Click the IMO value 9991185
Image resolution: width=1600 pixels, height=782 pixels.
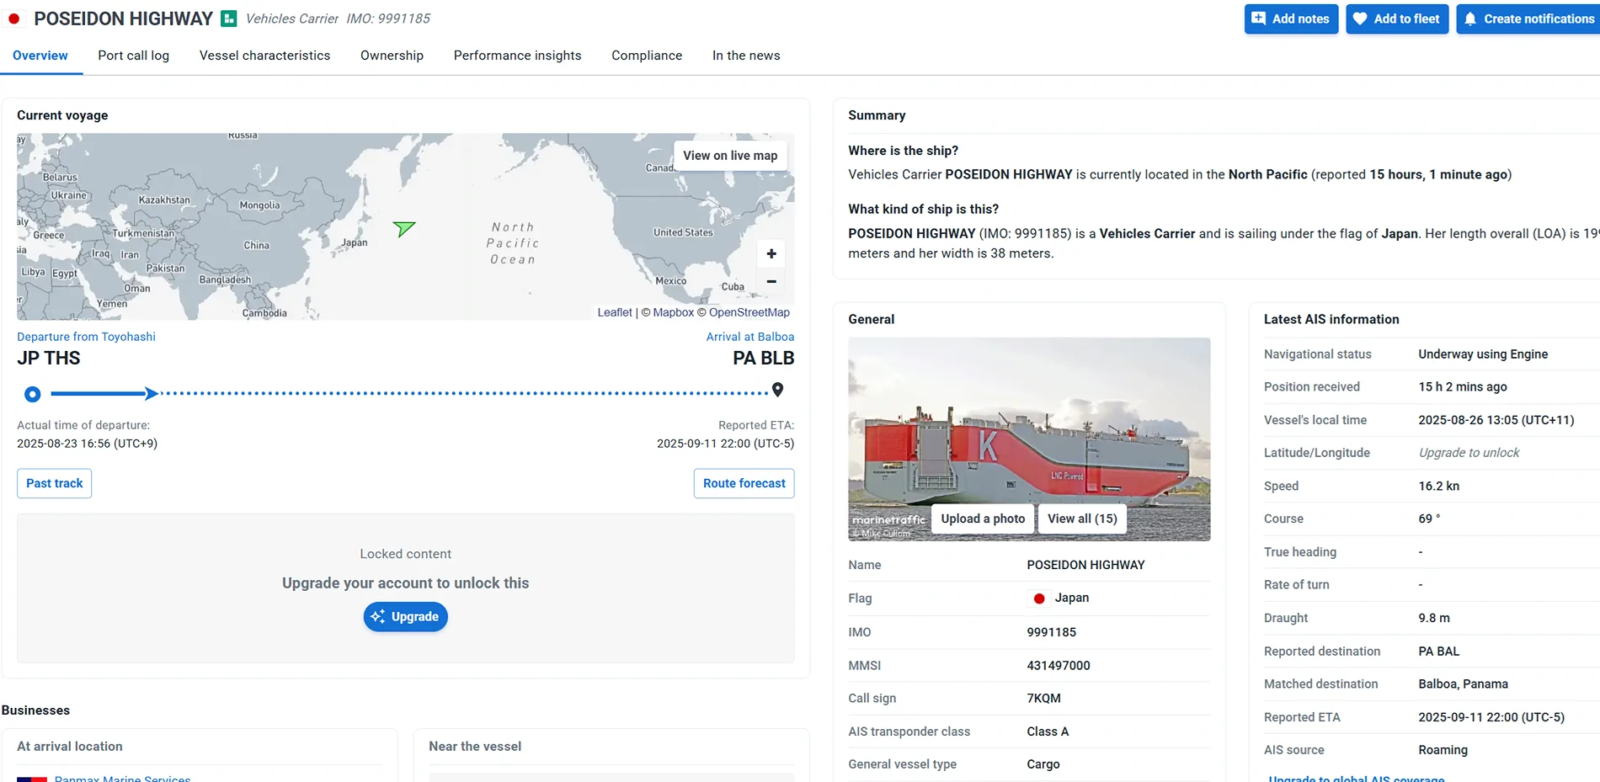click(1051, 632)
